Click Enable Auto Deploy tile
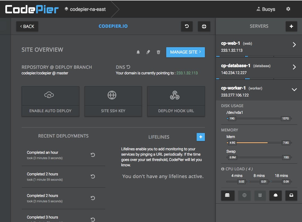The image size is (302, 222). point(50,101)
